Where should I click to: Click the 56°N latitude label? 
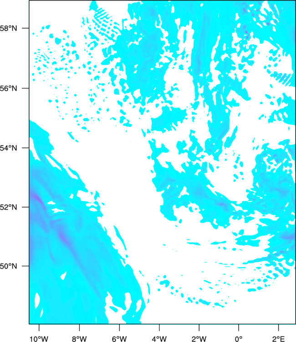(8, 88)
